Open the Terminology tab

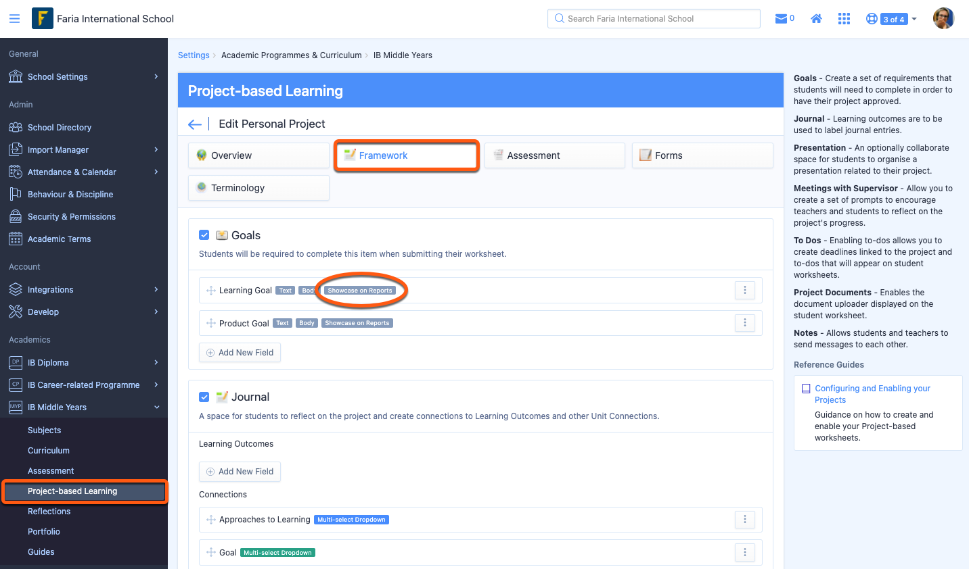click(x=258, y=188)
